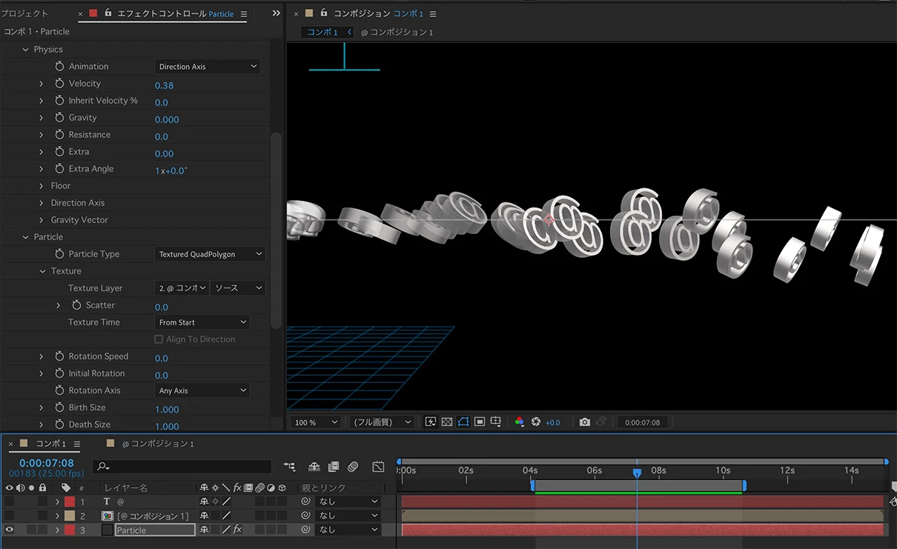897x549 pixels.
Task: Click Velocity stopwatch icon
Action: tap(59, 84)
